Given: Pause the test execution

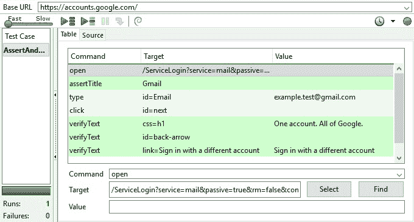Looking at the screenshot, I should (x=105, y=21).
